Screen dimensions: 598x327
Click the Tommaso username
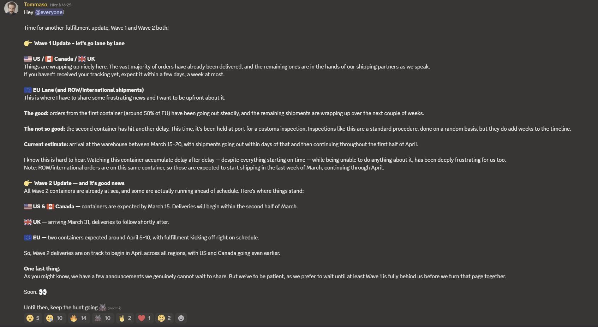pyautogui.click(x=35, y=5)
